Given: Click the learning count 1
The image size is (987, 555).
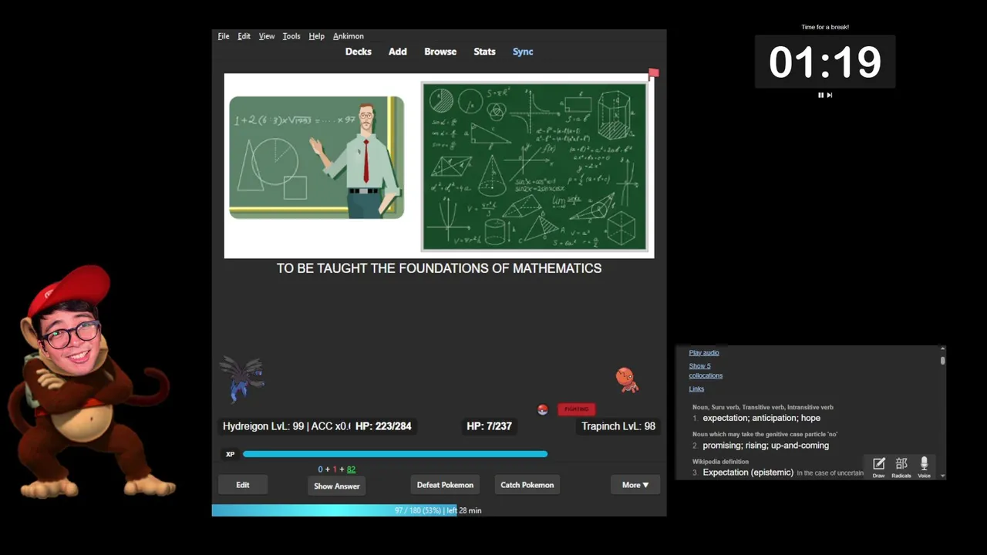Looking at the screenshot, I should pos(335,469).
